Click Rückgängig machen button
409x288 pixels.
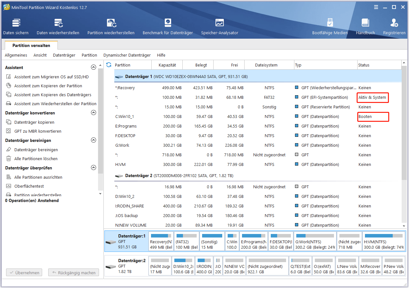tap(73, 273)
